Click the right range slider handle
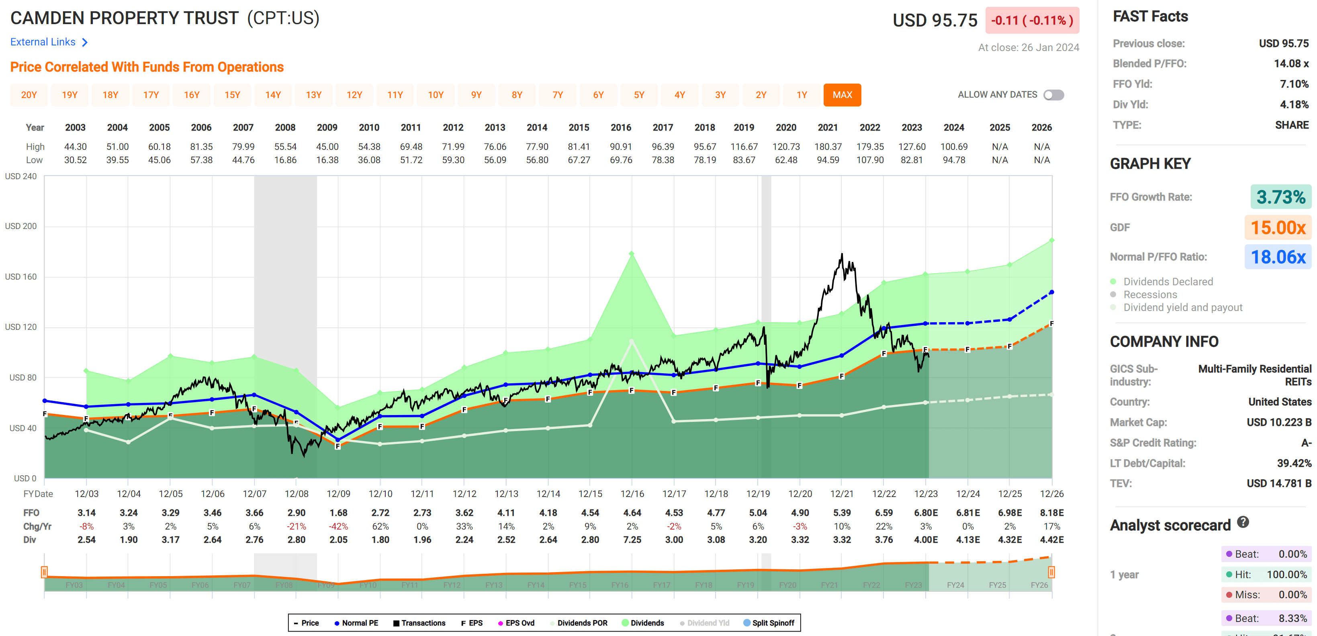The height and width of the screenshot is (636, 1317). coord(1051,572)
